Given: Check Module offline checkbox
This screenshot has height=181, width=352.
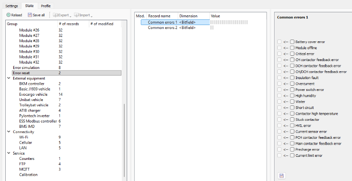Looking at the screenshot, I should tap(292, 48).
